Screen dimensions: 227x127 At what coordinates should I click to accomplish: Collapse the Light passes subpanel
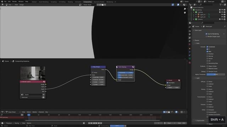tap(195, 78)
